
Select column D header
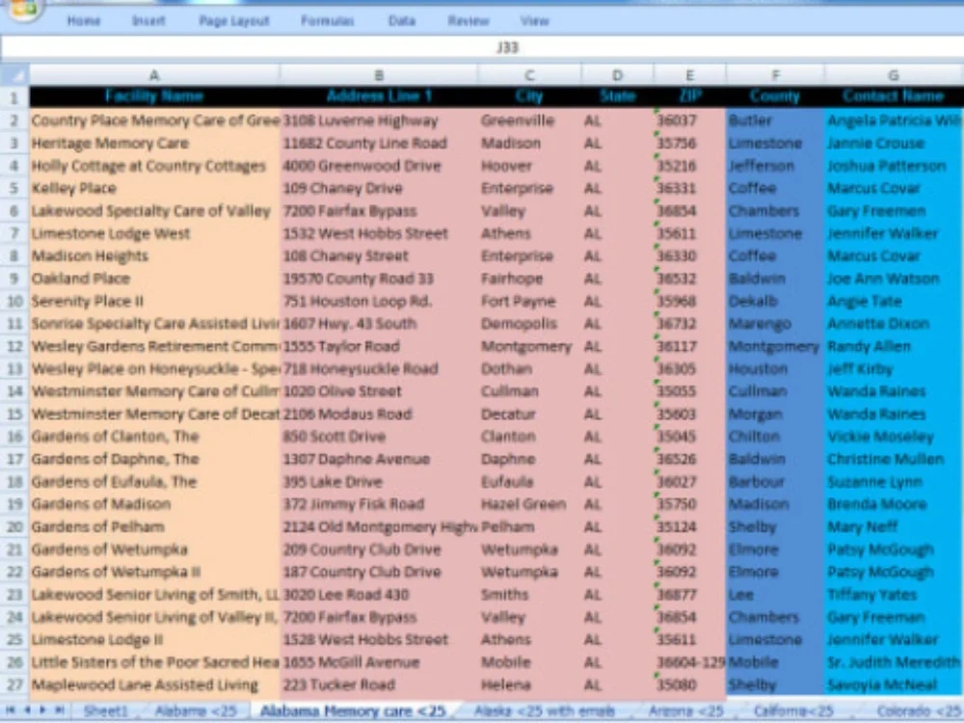click(617, 75)
